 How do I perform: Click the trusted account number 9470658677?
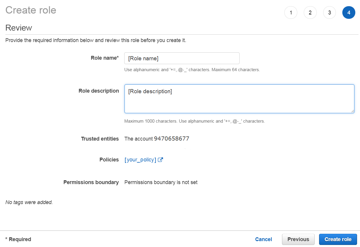pos(171,138)
